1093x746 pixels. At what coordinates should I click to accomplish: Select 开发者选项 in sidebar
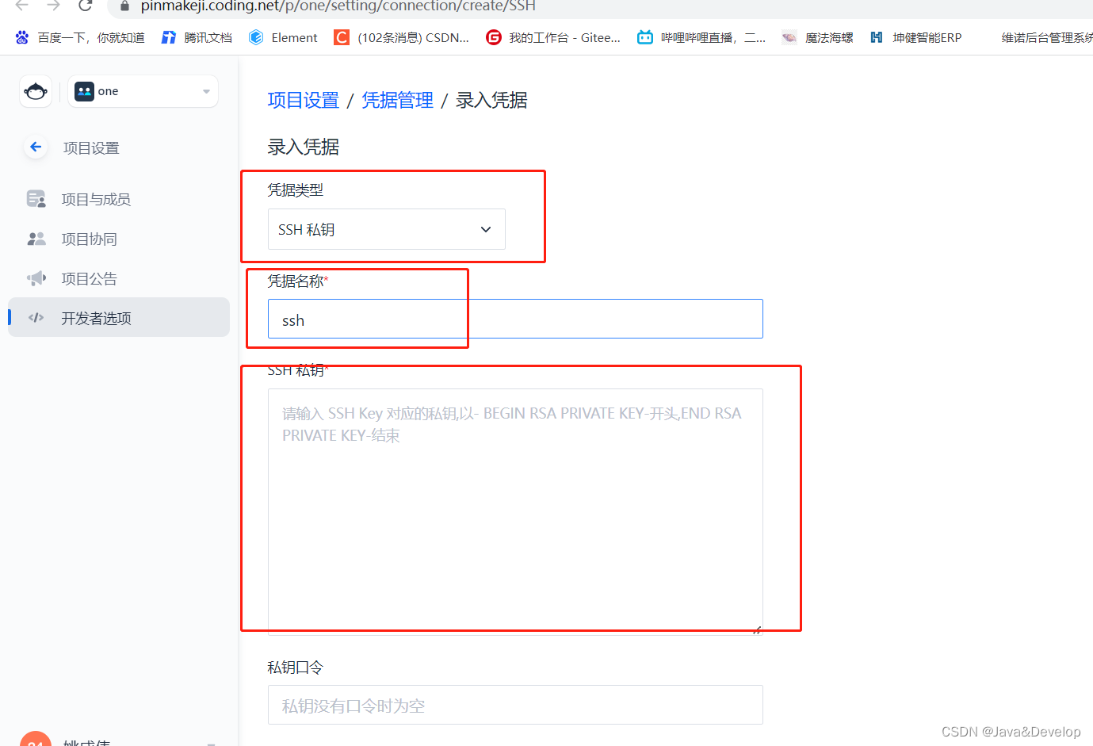[x=119, y=317]
